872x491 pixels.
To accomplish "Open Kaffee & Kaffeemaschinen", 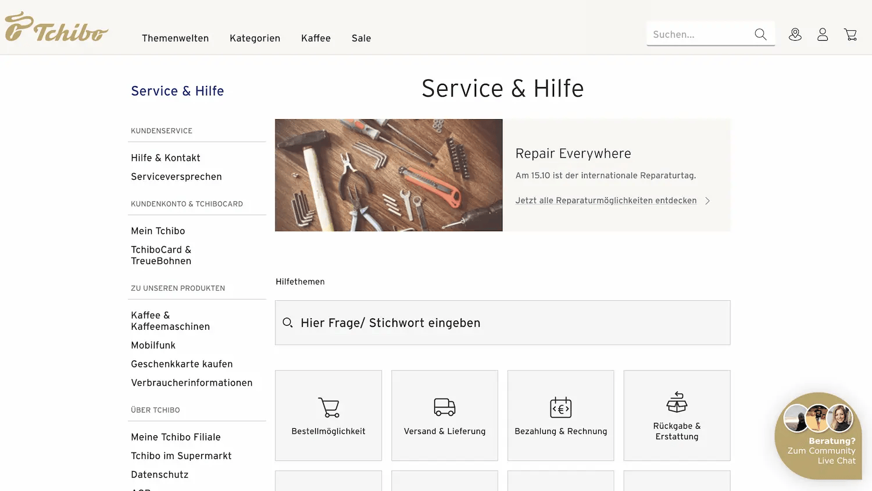I will tap(170, 321).
